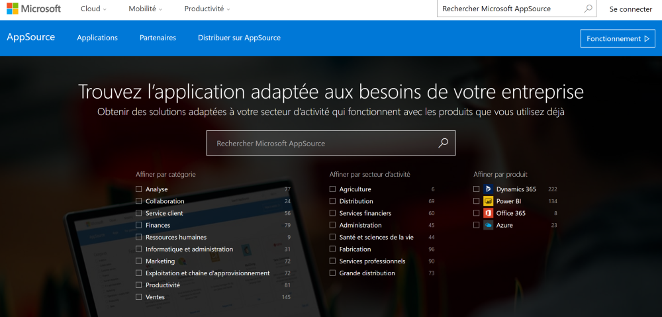Check the Azure product checkbox
The image size is (662, 317).
click(x=476, y=225)
